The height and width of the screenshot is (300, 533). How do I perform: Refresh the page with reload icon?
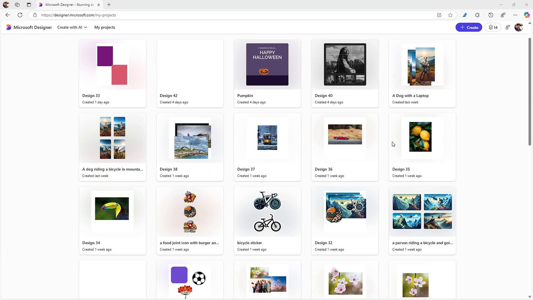pyautogui.click(x=20, y=15)
